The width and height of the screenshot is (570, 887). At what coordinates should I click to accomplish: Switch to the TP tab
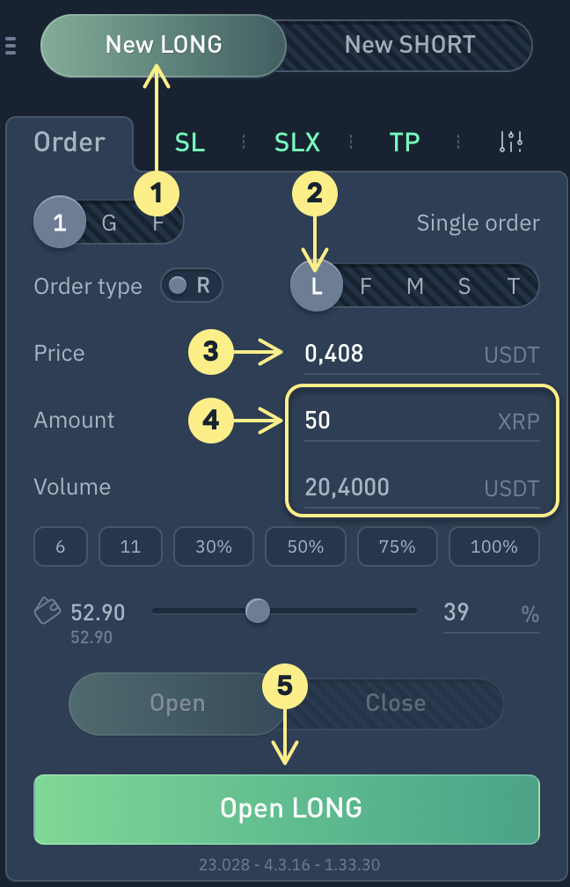[405, 142]
